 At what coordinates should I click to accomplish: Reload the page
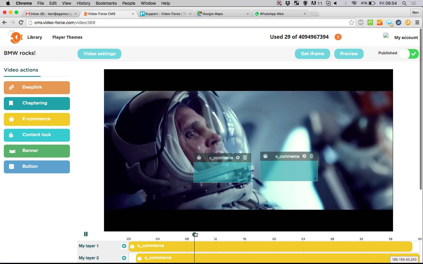point(21,23)
